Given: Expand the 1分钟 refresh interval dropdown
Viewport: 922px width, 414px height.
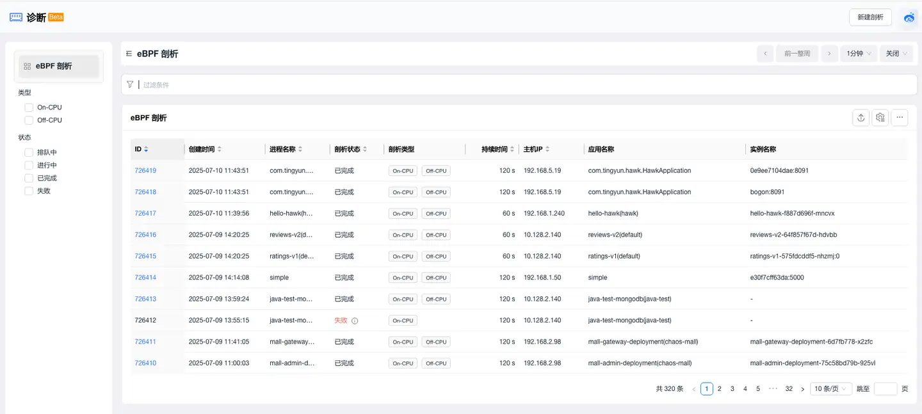Looking at the screenshot, I should coord(859,54).
